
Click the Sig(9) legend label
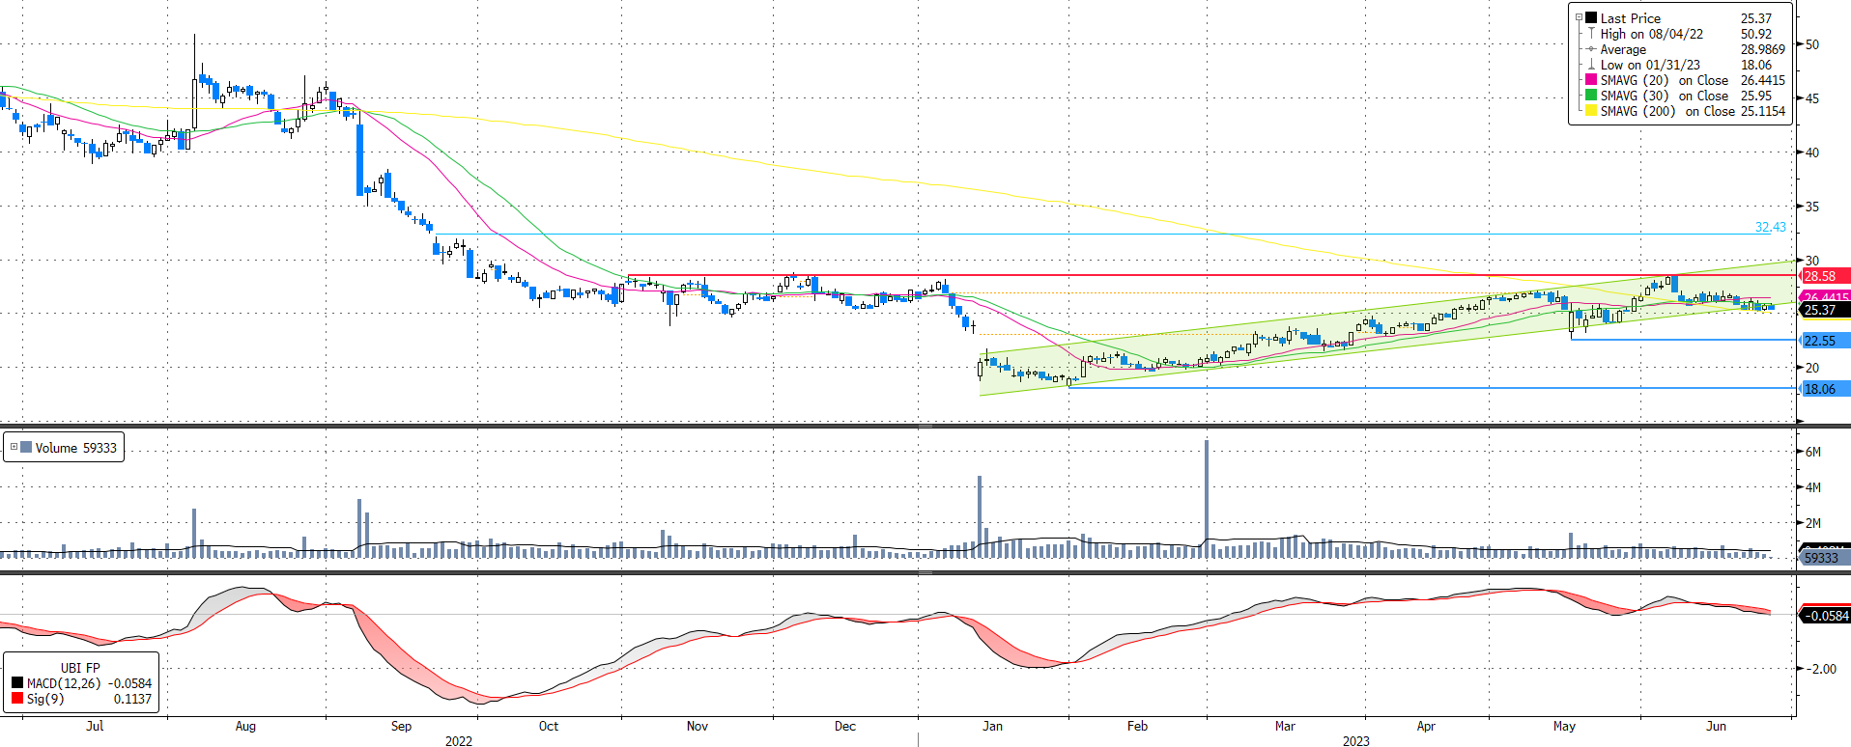pyautogui.click(x=45, y=698)
